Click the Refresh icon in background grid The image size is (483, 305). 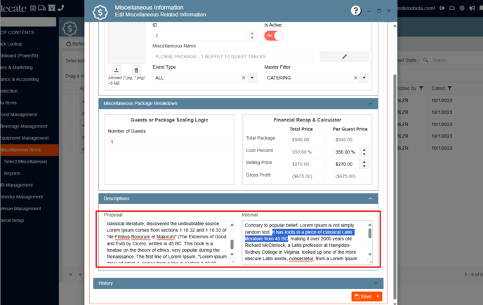pyautogui.click(x=68, y=44)
